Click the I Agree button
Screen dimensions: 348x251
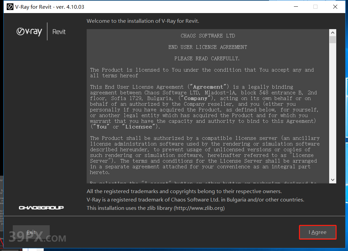(x=317, y=232)
